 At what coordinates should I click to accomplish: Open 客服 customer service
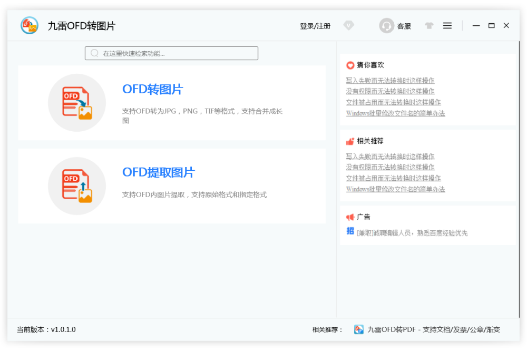click(404, 26)
